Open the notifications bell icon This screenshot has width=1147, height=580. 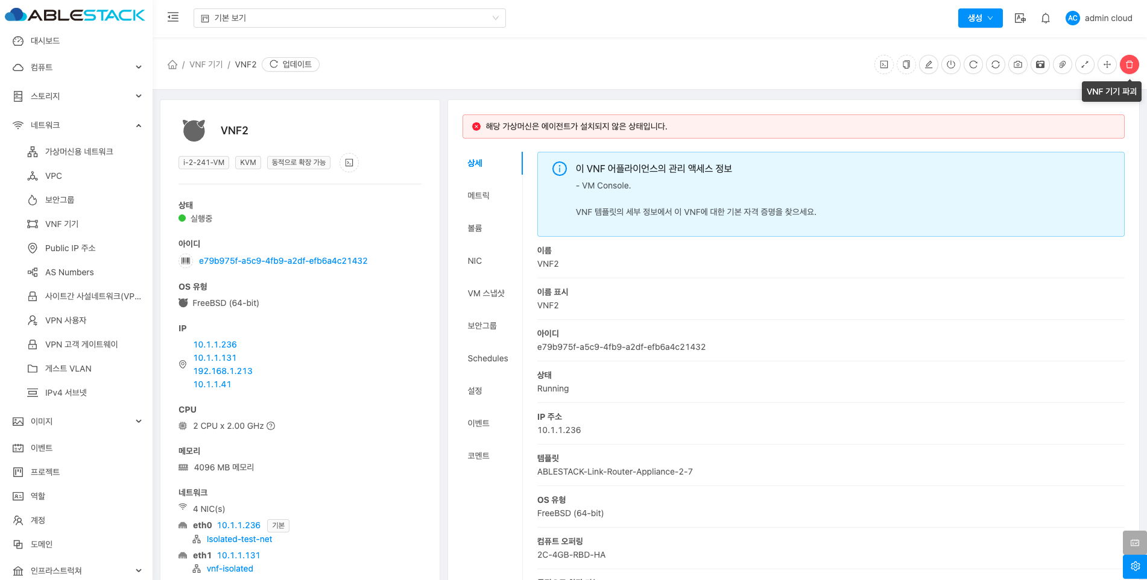pyautogui.click(x=1046, y=18)
